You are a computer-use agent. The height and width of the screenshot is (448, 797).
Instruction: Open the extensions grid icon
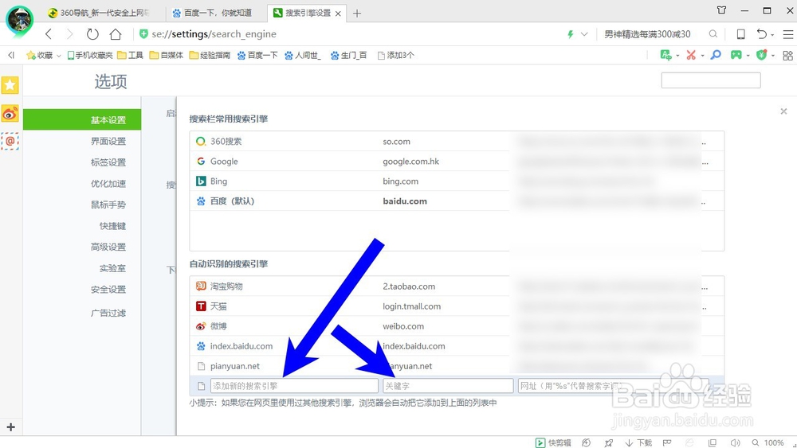(788, 55)
